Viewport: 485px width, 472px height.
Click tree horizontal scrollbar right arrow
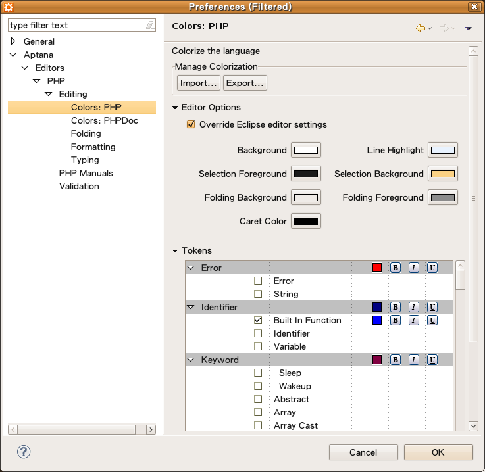click(151, 429)
